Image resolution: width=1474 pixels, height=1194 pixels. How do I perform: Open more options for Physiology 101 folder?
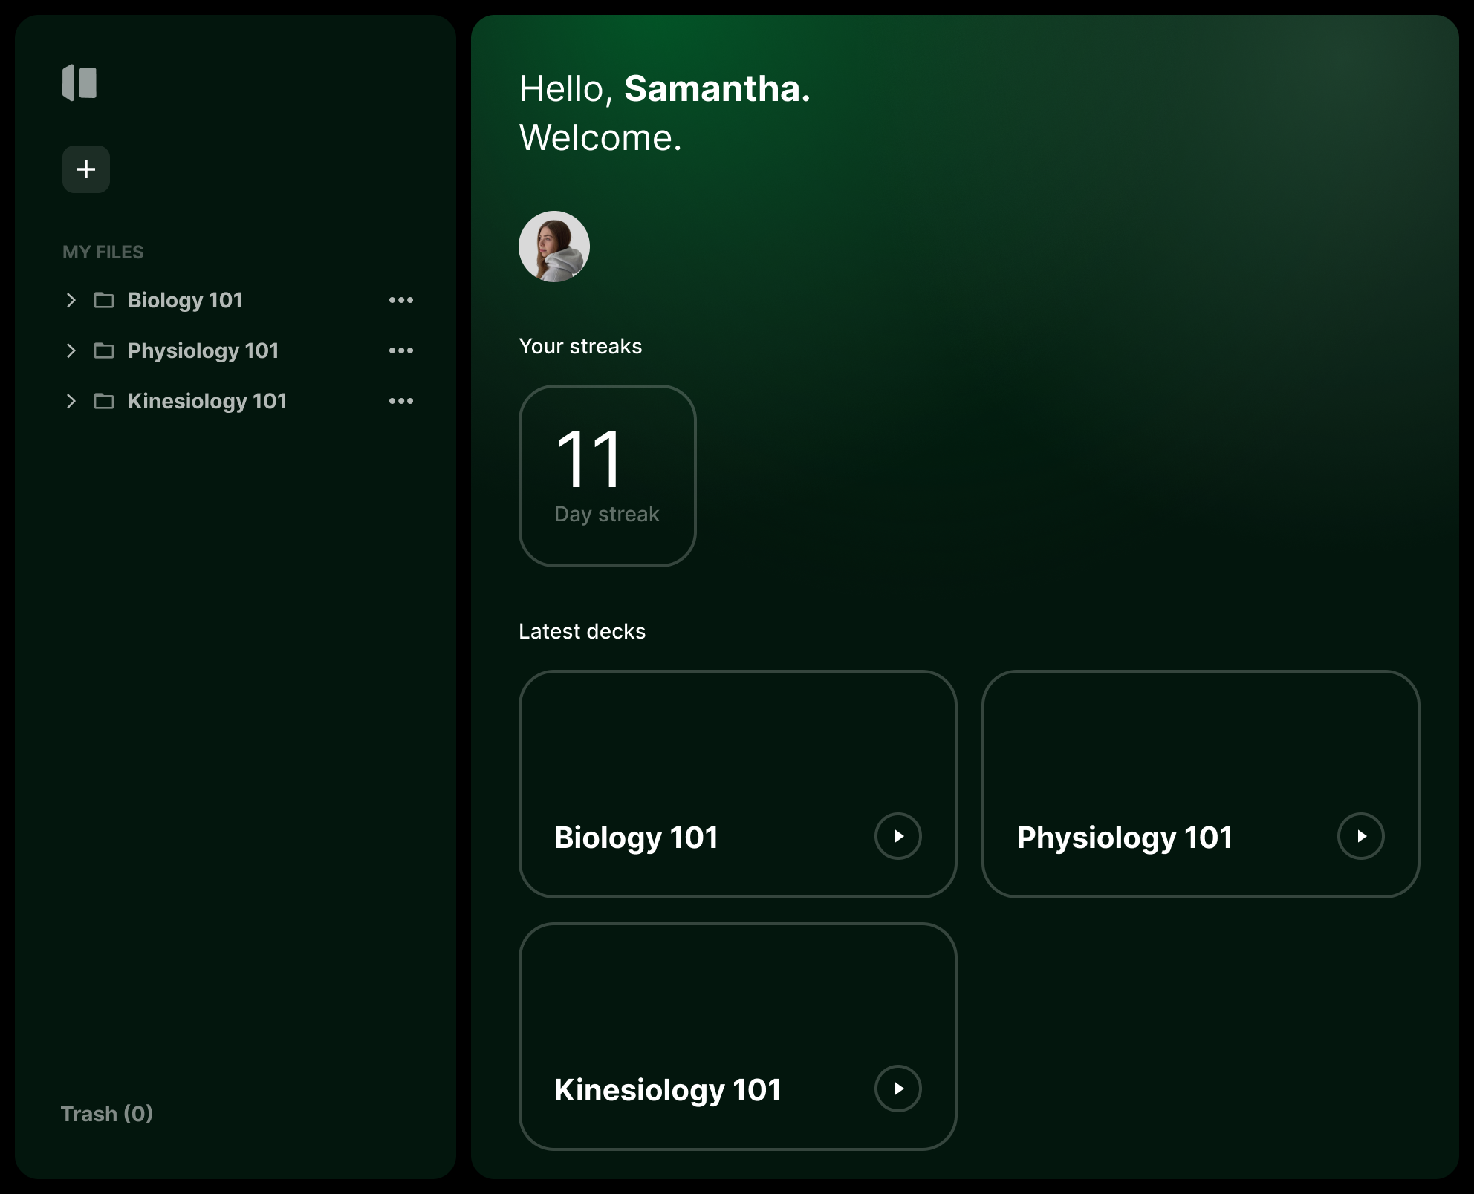[x=401, y=350]
